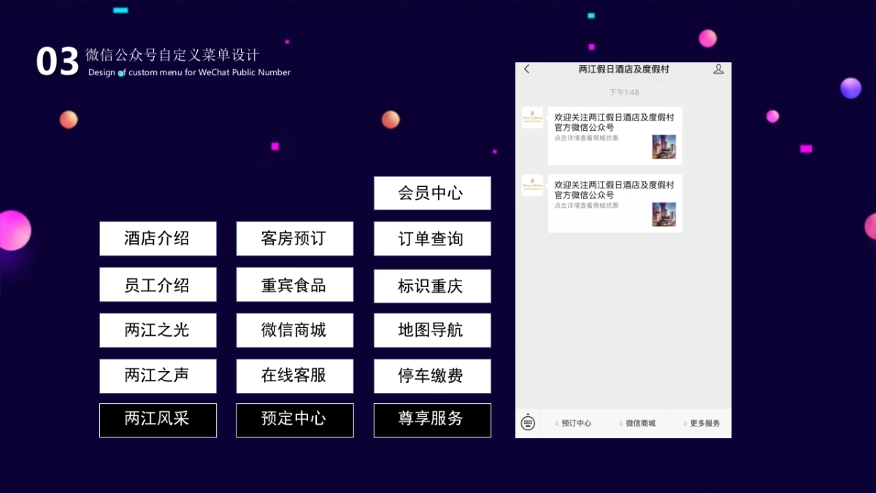Open 在线客服 service box

(x=295, y=376)
